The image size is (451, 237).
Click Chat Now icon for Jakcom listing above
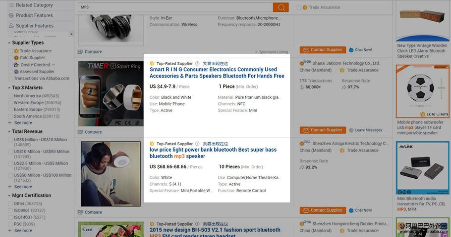click(351, 50)
